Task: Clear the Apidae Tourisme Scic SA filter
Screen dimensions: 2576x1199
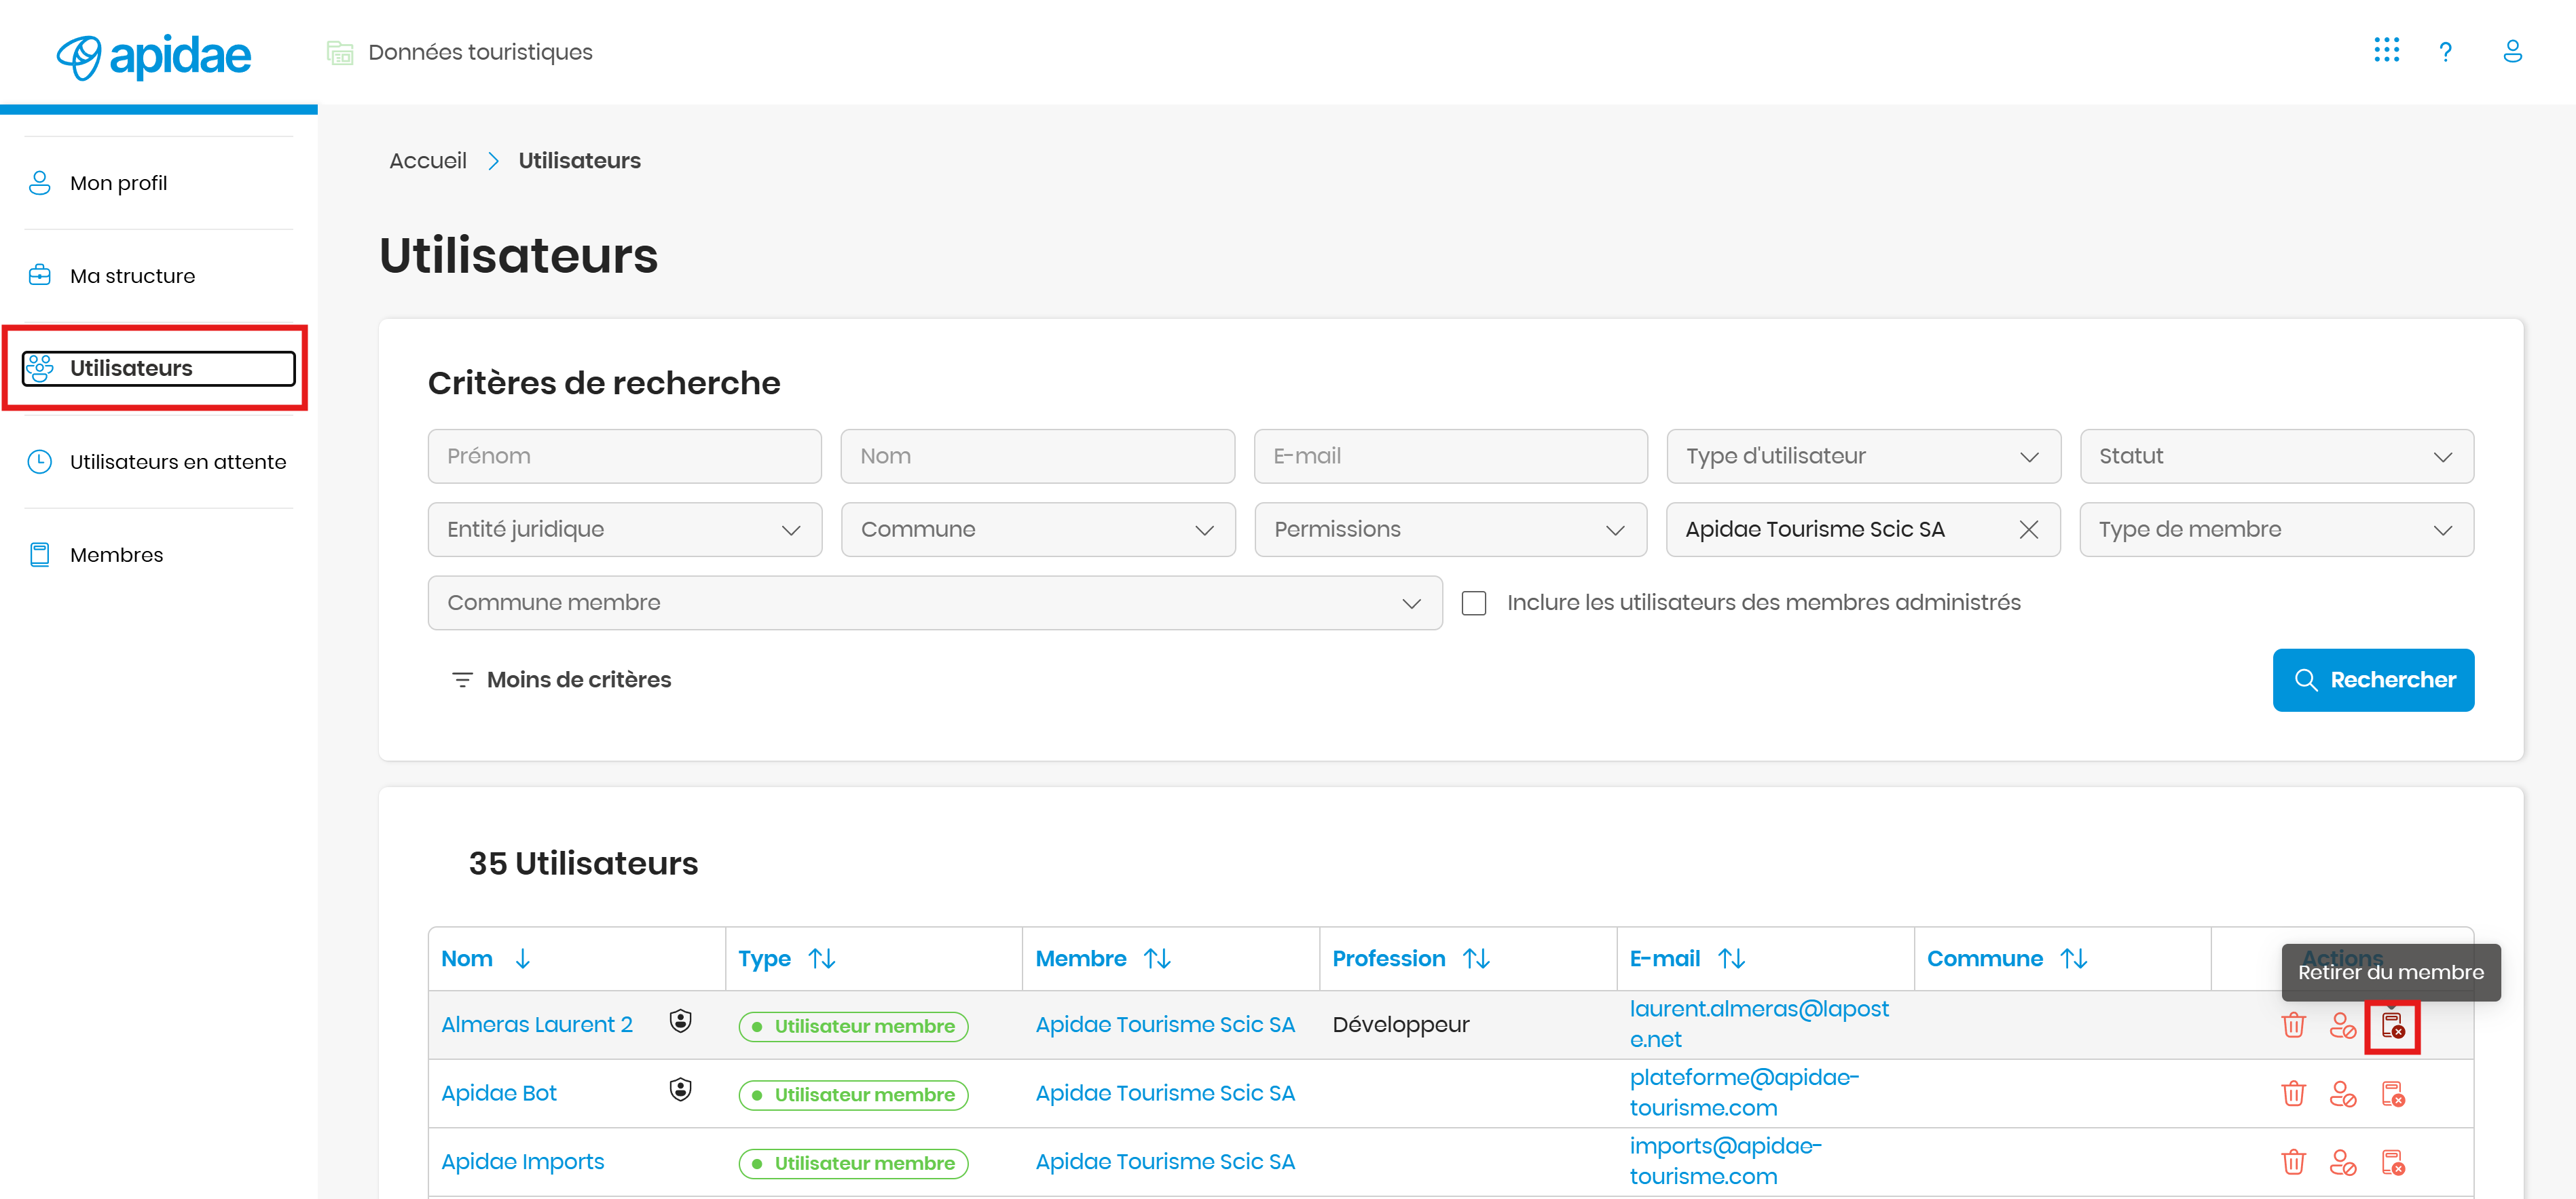Action: (2028, 529)
